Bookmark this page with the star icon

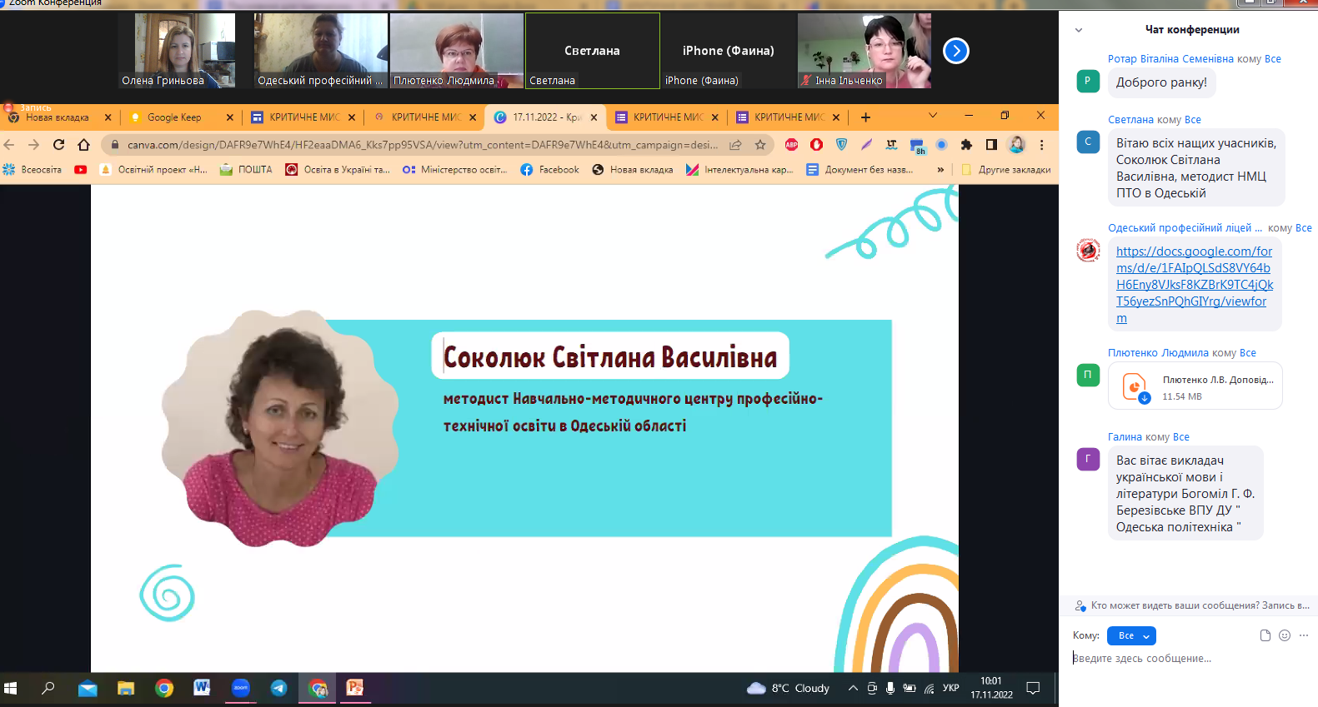[760, 145]
